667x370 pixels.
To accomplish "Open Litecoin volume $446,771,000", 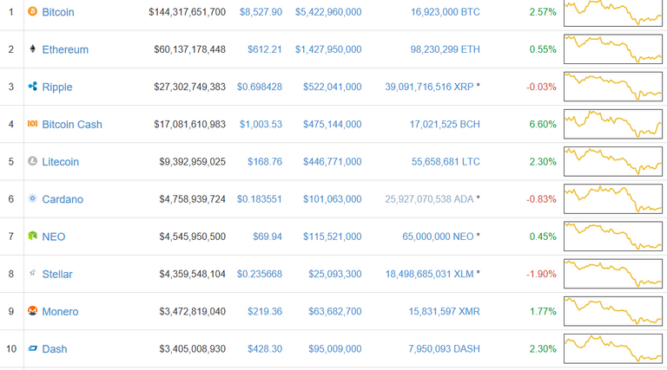I will point(333,161).
